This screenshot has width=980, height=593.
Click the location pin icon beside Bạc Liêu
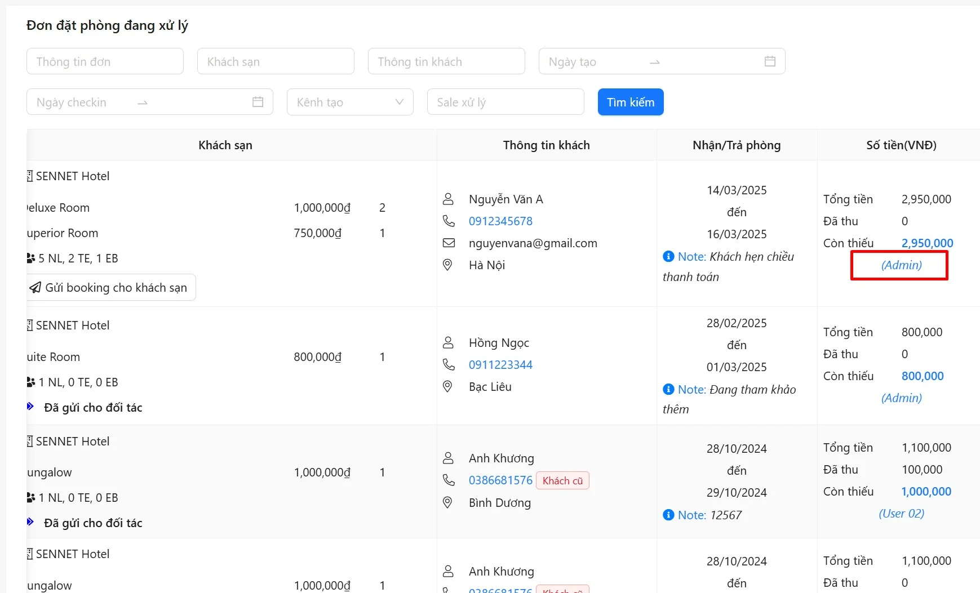coord(447,386)
